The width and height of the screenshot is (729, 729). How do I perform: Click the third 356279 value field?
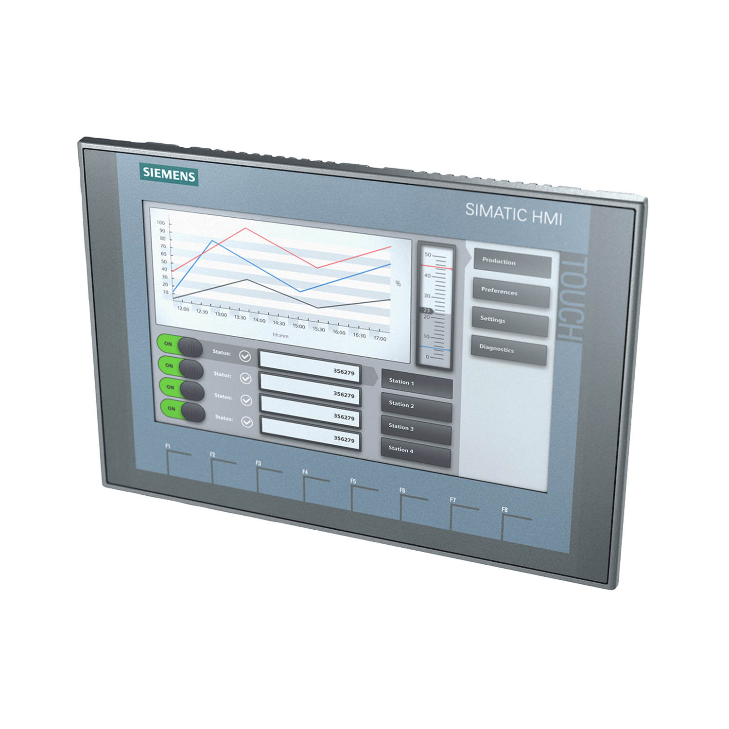click(311, 410)
